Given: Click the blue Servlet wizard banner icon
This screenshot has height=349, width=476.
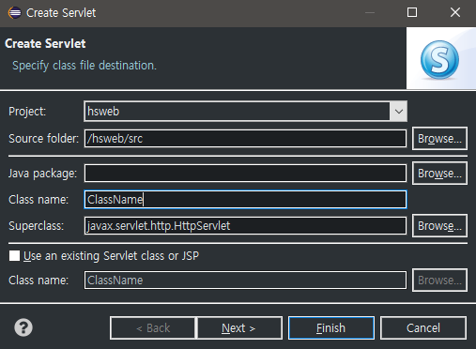Looking at the screenshot, I should (439, 59).
